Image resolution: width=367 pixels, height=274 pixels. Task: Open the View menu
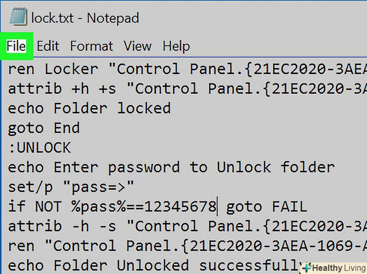(x=138, y=46)
